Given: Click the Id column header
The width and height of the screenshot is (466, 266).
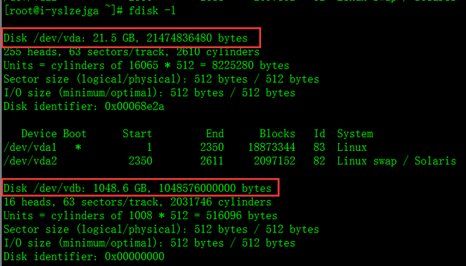Looking at the screenshot, I should click(x=320, y=134).
